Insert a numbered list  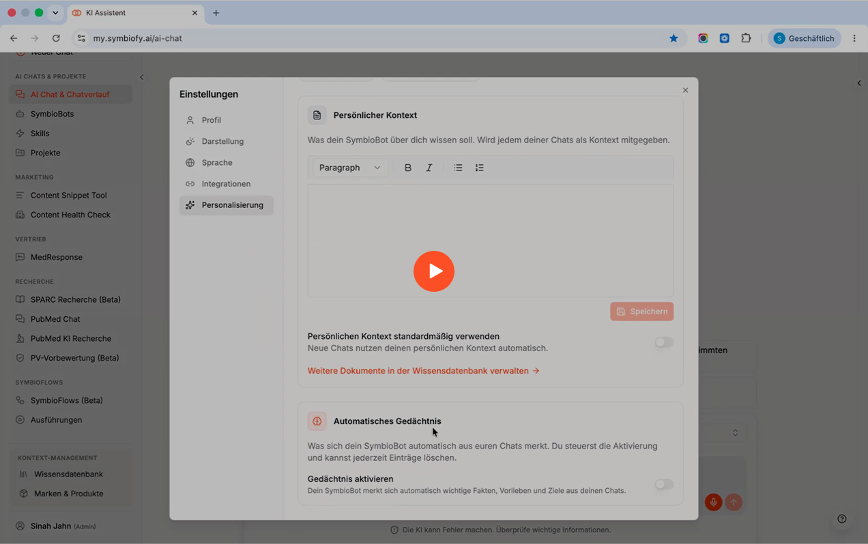(x=480, y=168)
